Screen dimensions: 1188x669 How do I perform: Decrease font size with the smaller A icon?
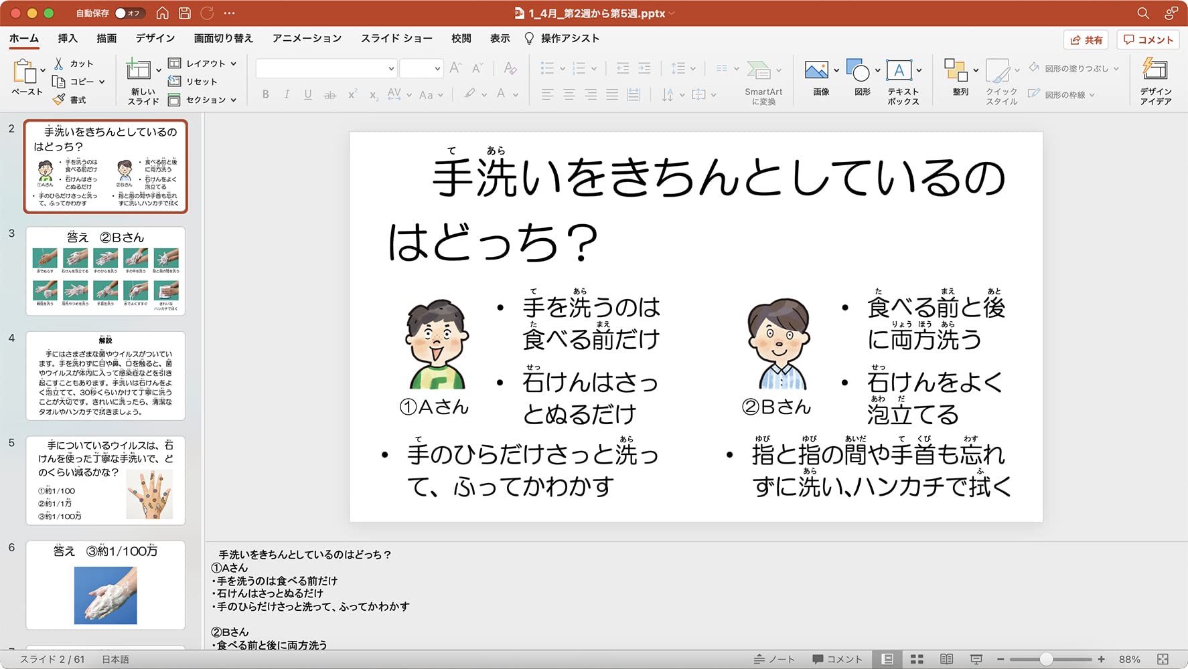click(477, 68)
